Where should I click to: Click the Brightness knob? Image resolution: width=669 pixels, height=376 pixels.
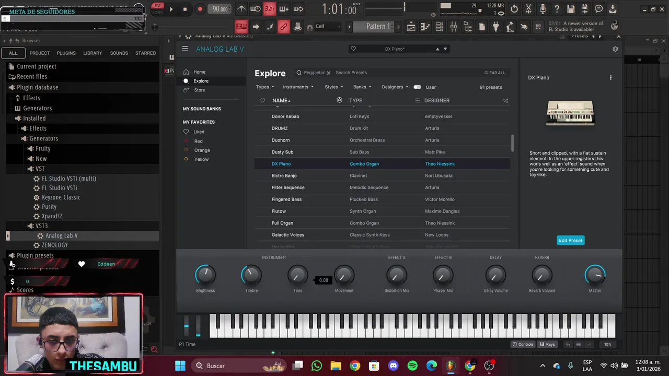point(205,275)
